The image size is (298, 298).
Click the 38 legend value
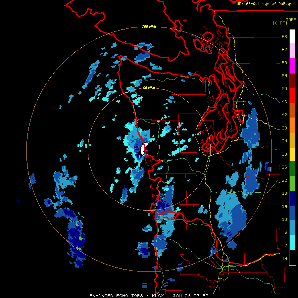click(284, 128)
